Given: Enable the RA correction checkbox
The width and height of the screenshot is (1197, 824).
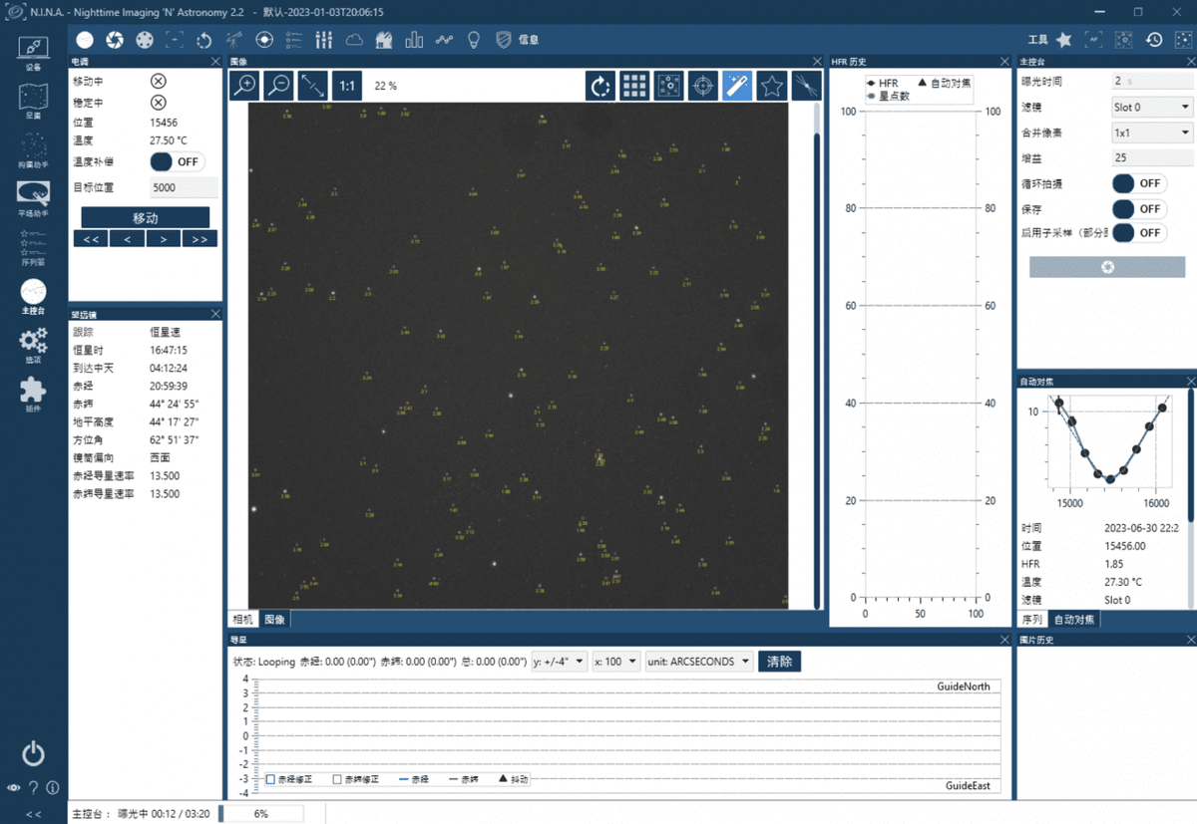Looking at the screenshot, I should point(270,779).
